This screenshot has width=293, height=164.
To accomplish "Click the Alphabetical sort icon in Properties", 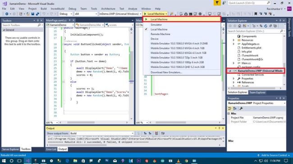I will click(x=235, y=108).
